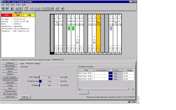Sort by the % Used column header
The image size is (176, 110).
click(116, 70)
